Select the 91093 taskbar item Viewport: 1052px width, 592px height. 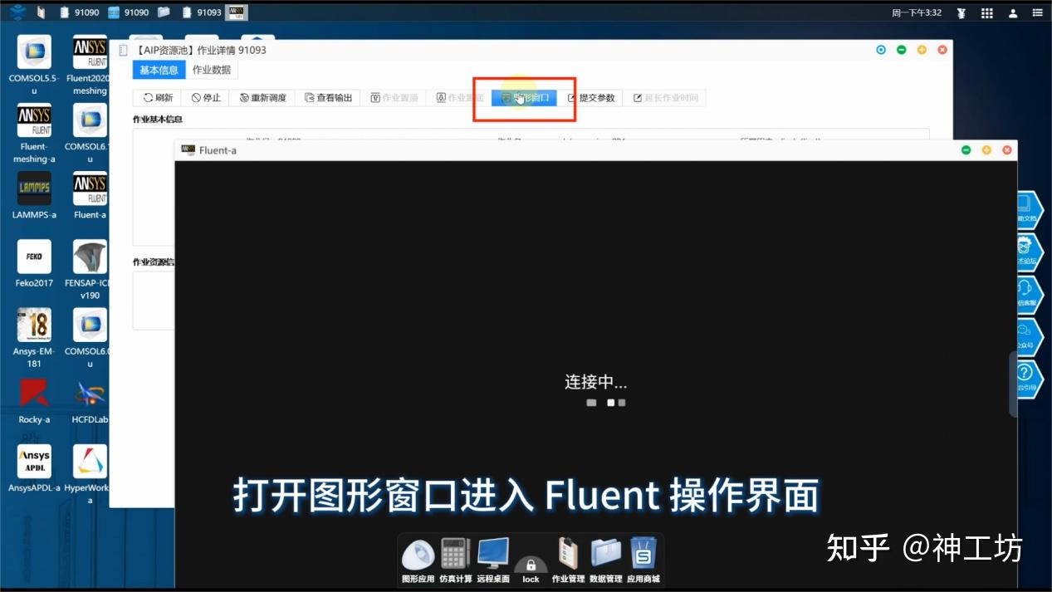[202, 12]
